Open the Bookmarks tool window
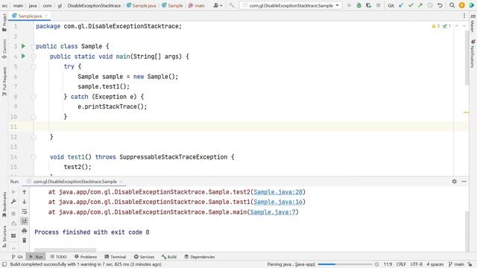The height and width of the screenshot is (268, 477). (x=4, y=204)
